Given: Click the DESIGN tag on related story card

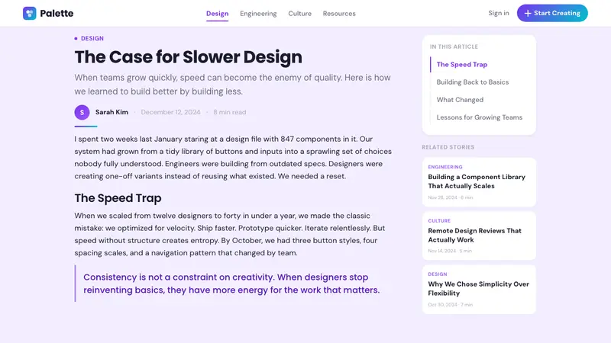Looking at the screenshot, I should [437, 274].
